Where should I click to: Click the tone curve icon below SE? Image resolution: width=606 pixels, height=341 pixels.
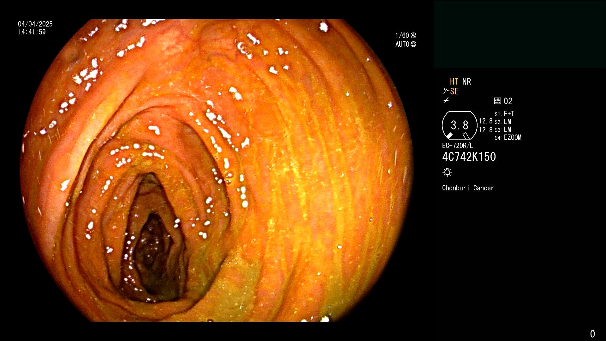pos(446,101)
